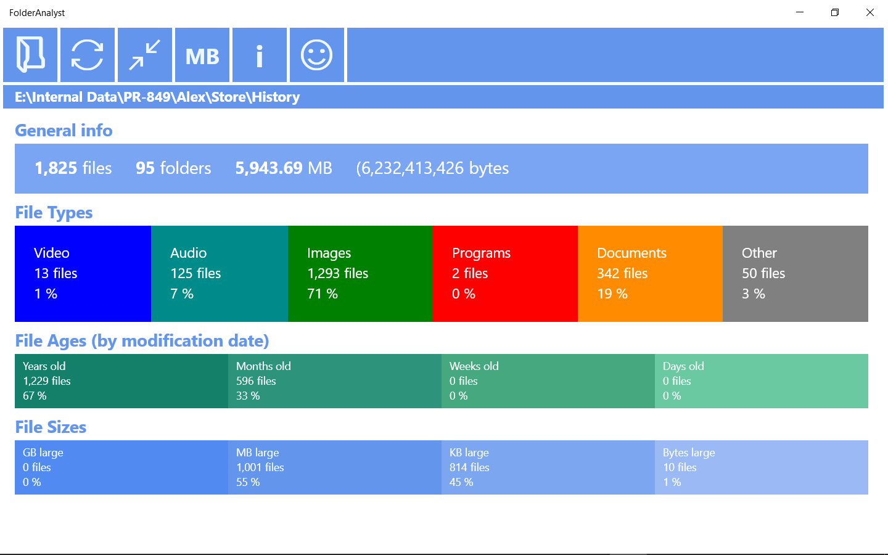Click the smiley face feedback icon

pyautogui.click(x=317, y=55)
